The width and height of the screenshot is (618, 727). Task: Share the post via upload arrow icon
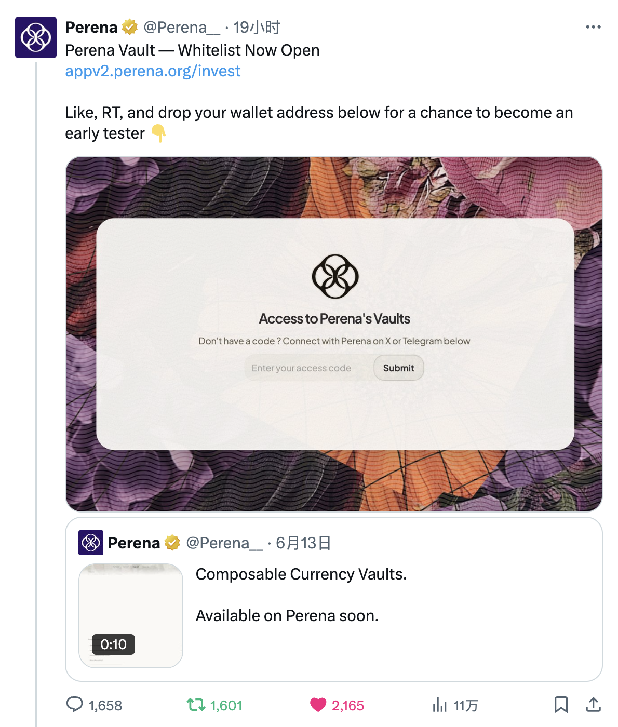click(x=593, y=705)
